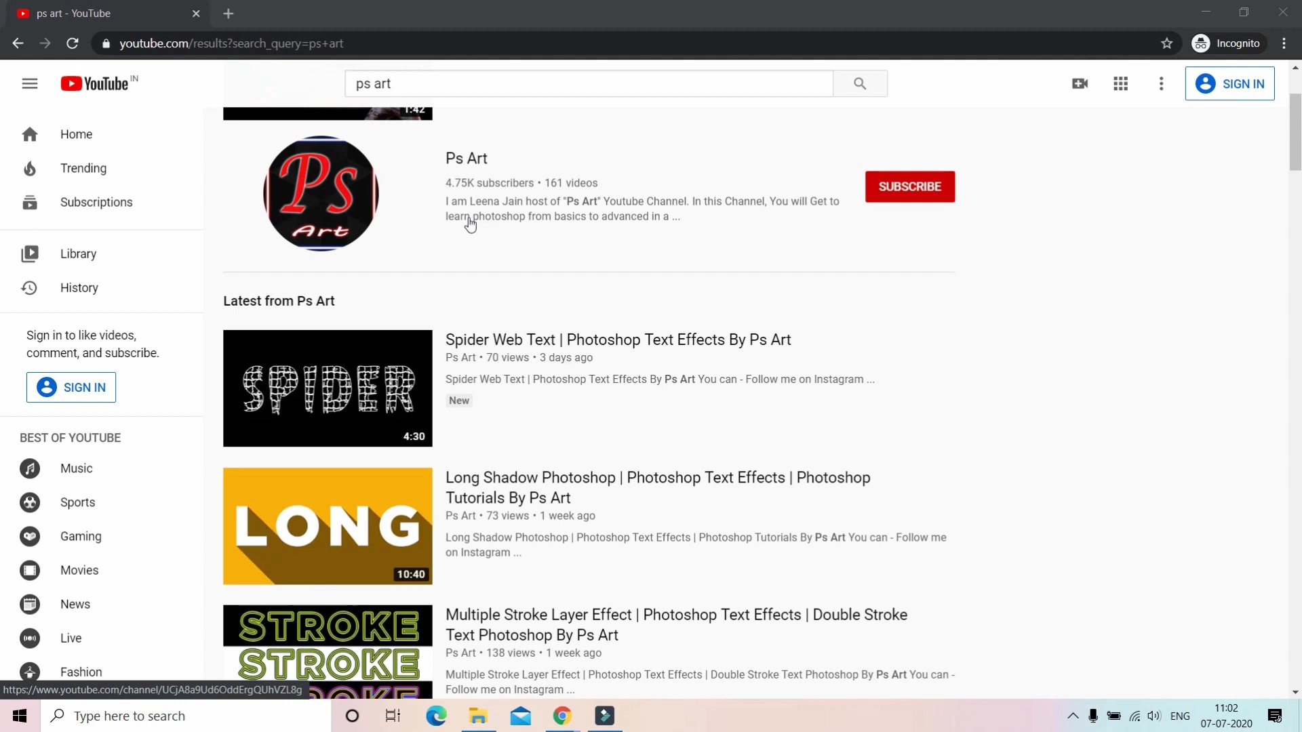
Task: Open File Explorer from the taskbar
Action: 478,716
